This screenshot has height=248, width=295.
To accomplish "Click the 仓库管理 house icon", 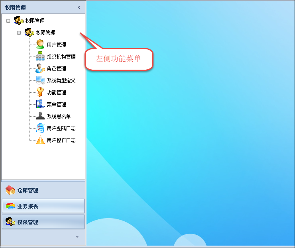I will (10, 190).
